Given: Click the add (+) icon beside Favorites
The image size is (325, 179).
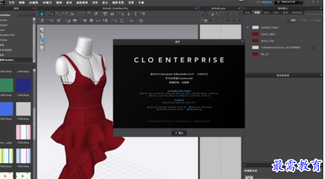Looking at the screenshot, I should coord(20,15).
